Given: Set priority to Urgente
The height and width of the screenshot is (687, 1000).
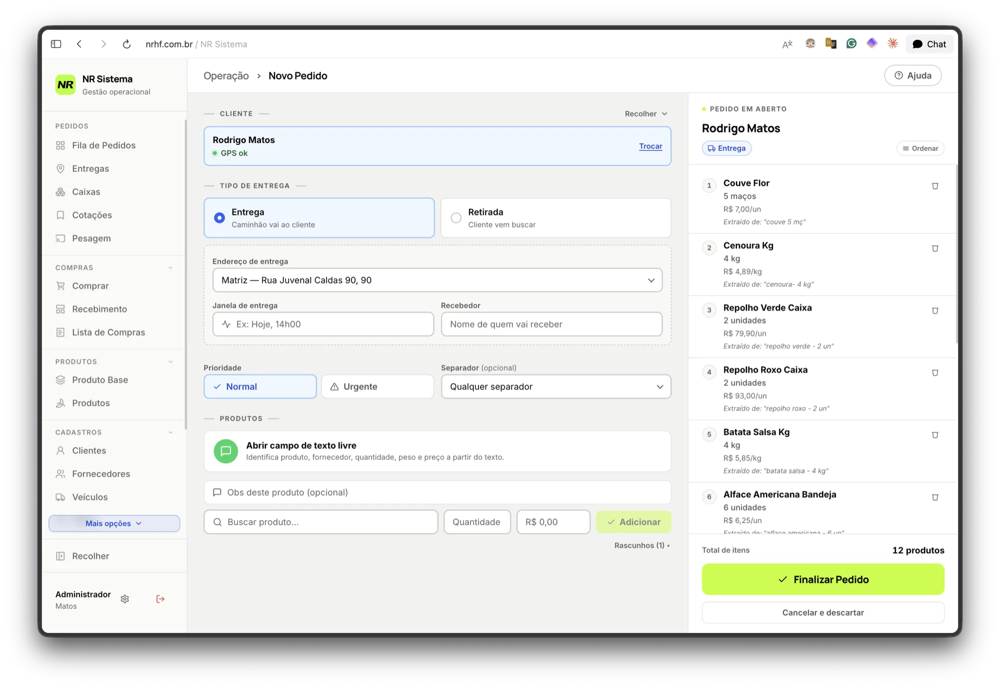Looking at the screenshot, I should click(x=377, y=386).
